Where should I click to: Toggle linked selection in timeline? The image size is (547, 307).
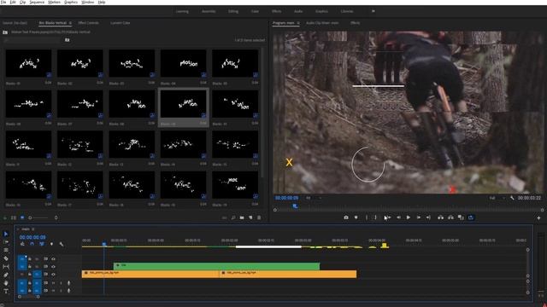42,245
